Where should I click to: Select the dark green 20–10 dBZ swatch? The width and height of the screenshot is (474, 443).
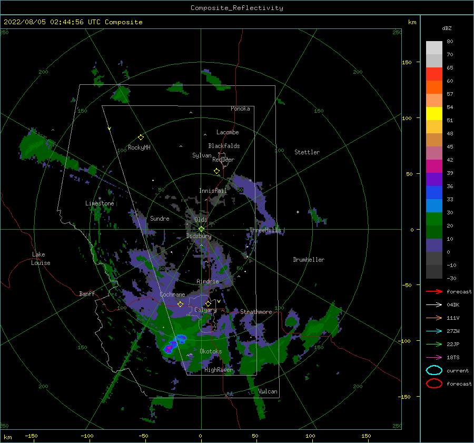pos(434,232)
